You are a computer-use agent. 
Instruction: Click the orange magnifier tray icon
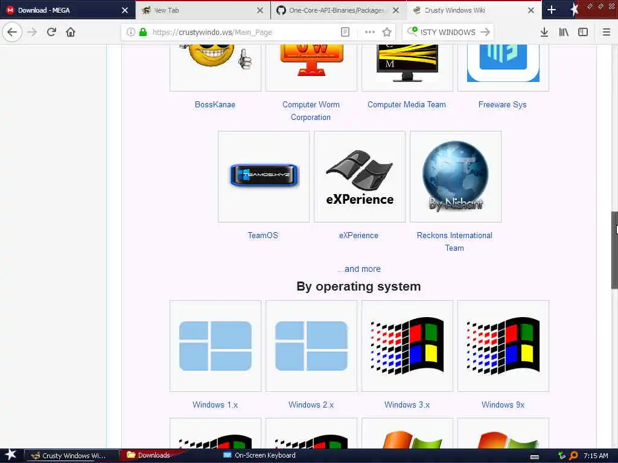click(x=573, y=456)
